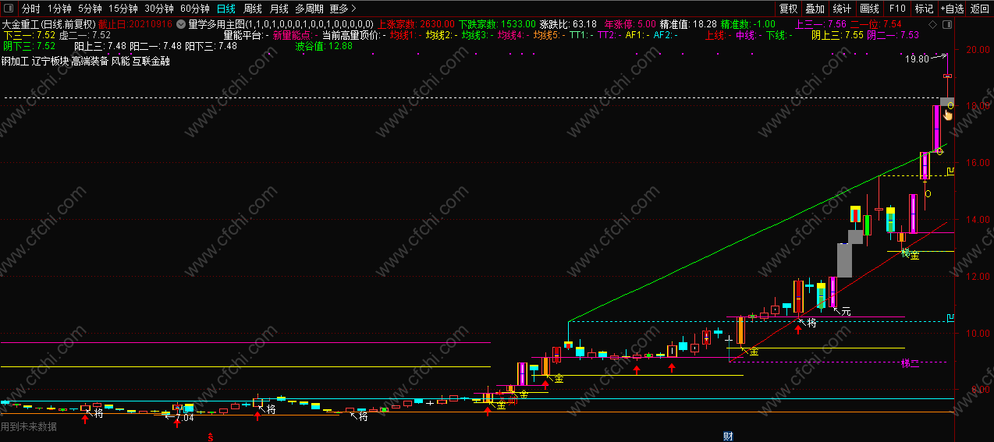Click the red S marker on the bottom axis
The height and width of the screenshot is (442, 994).
(210, 437)
